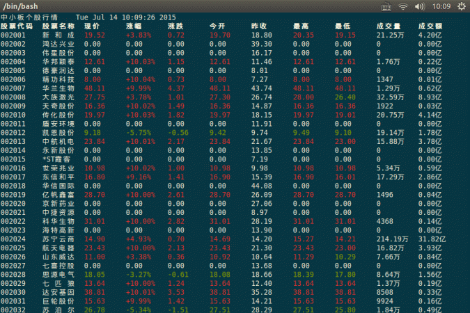Click change +3.83% for 002001

point(139,35)
